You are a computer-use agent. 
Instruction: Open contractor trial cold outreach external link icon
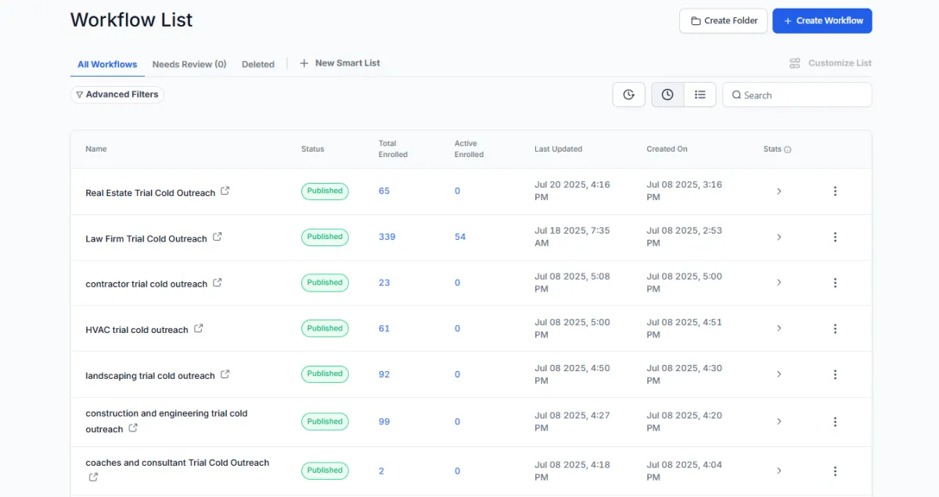(x=218, y=283)
